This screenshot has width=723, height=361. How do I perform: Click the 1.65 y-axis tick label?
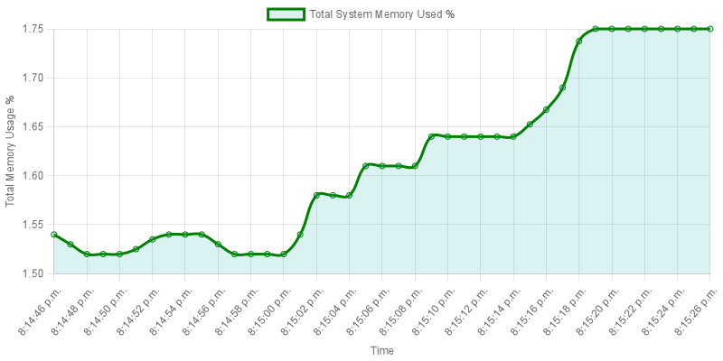coord(33,126)
